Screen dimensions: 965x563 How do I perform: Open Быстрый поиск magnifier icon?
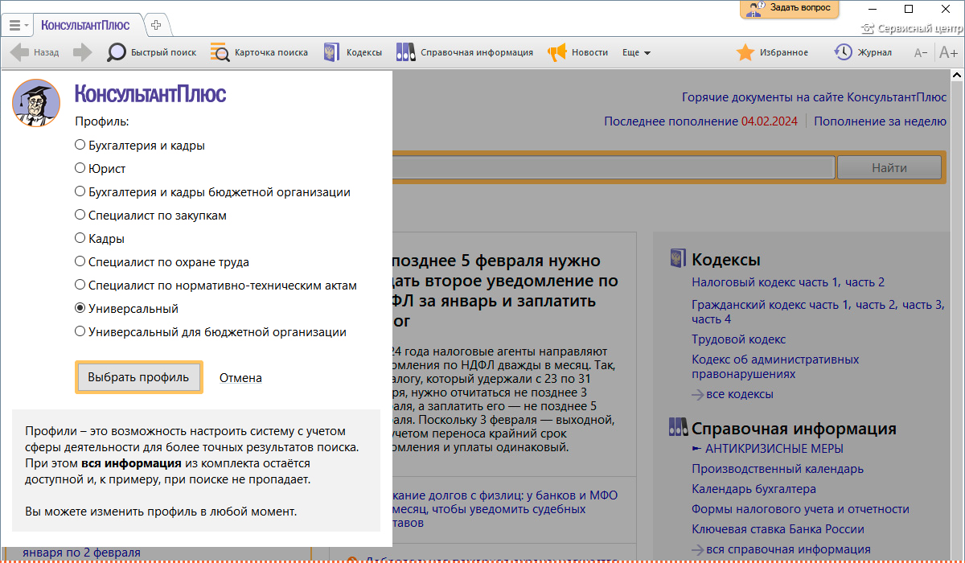(x=117, y=52)
